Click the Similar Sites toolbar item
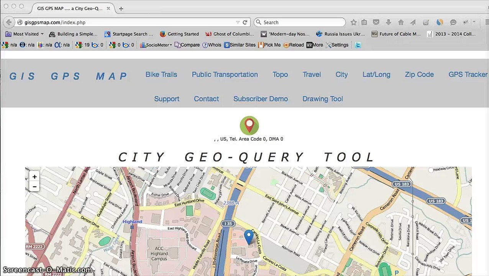The height and width of the screenshot is (276, 489). (x=240, y=45)
